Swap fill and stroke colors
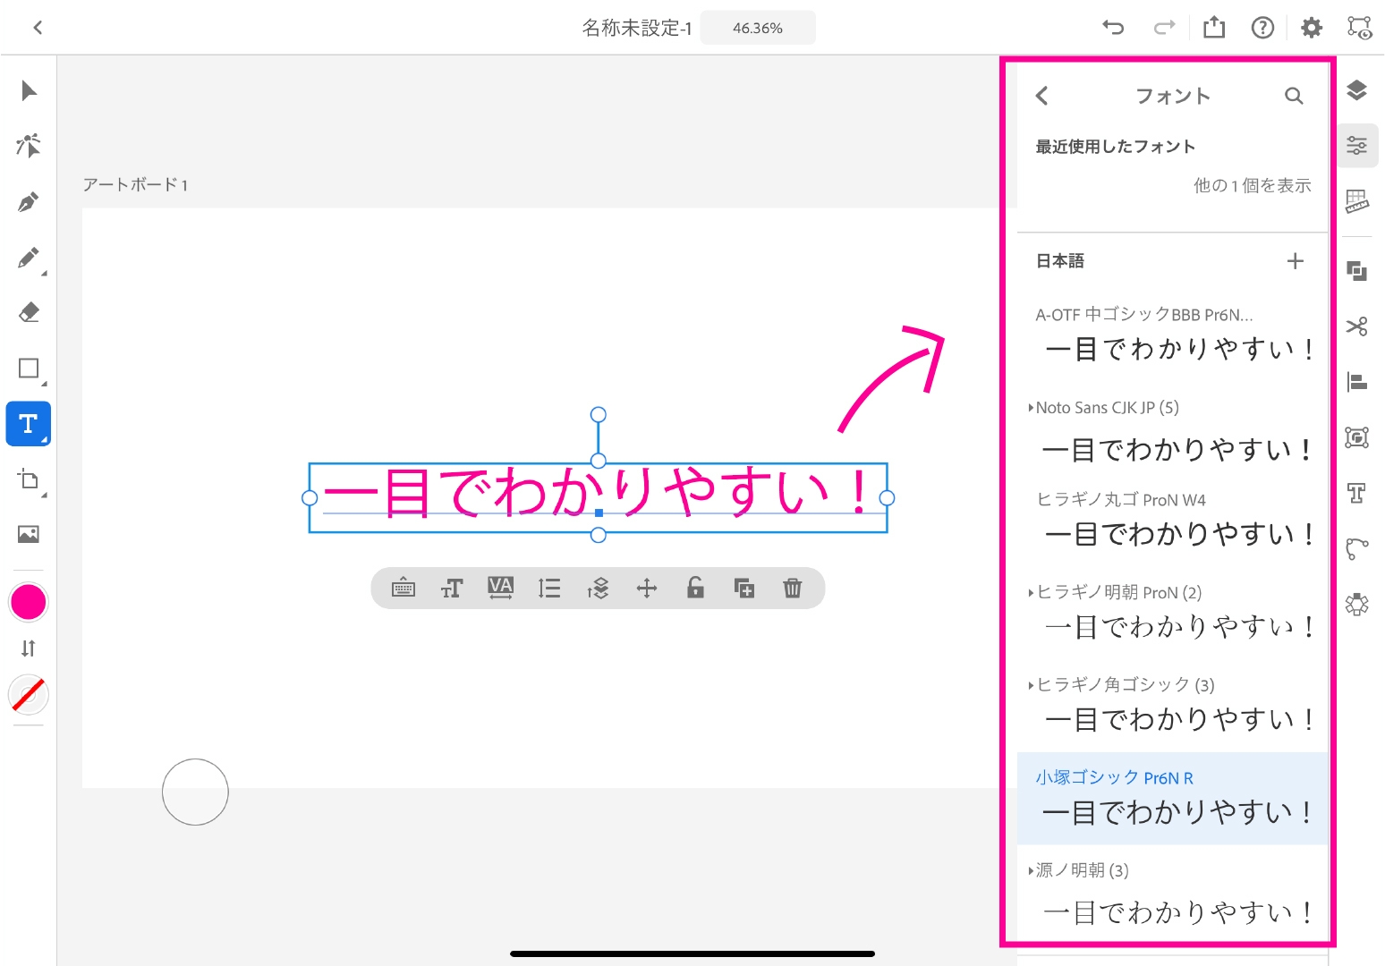This screenshot has height=966, width=1385. pos(29,648)
